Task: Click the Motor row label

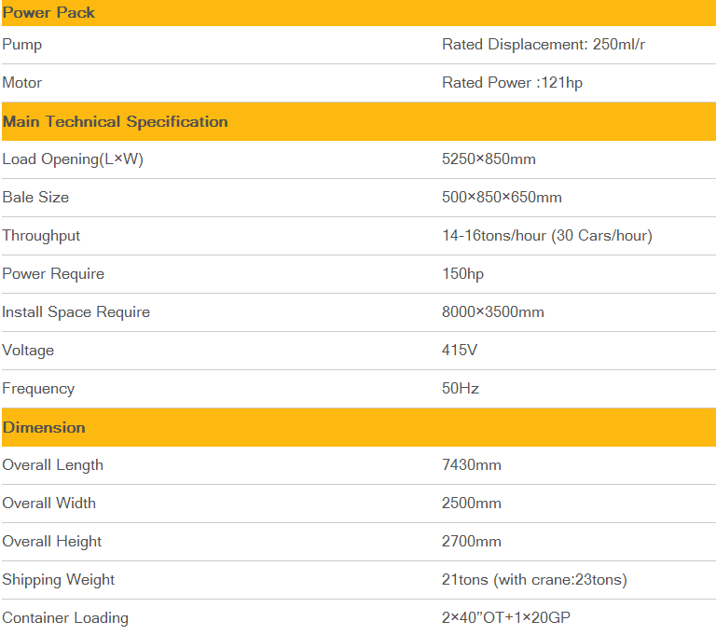Action: [22, 83]
